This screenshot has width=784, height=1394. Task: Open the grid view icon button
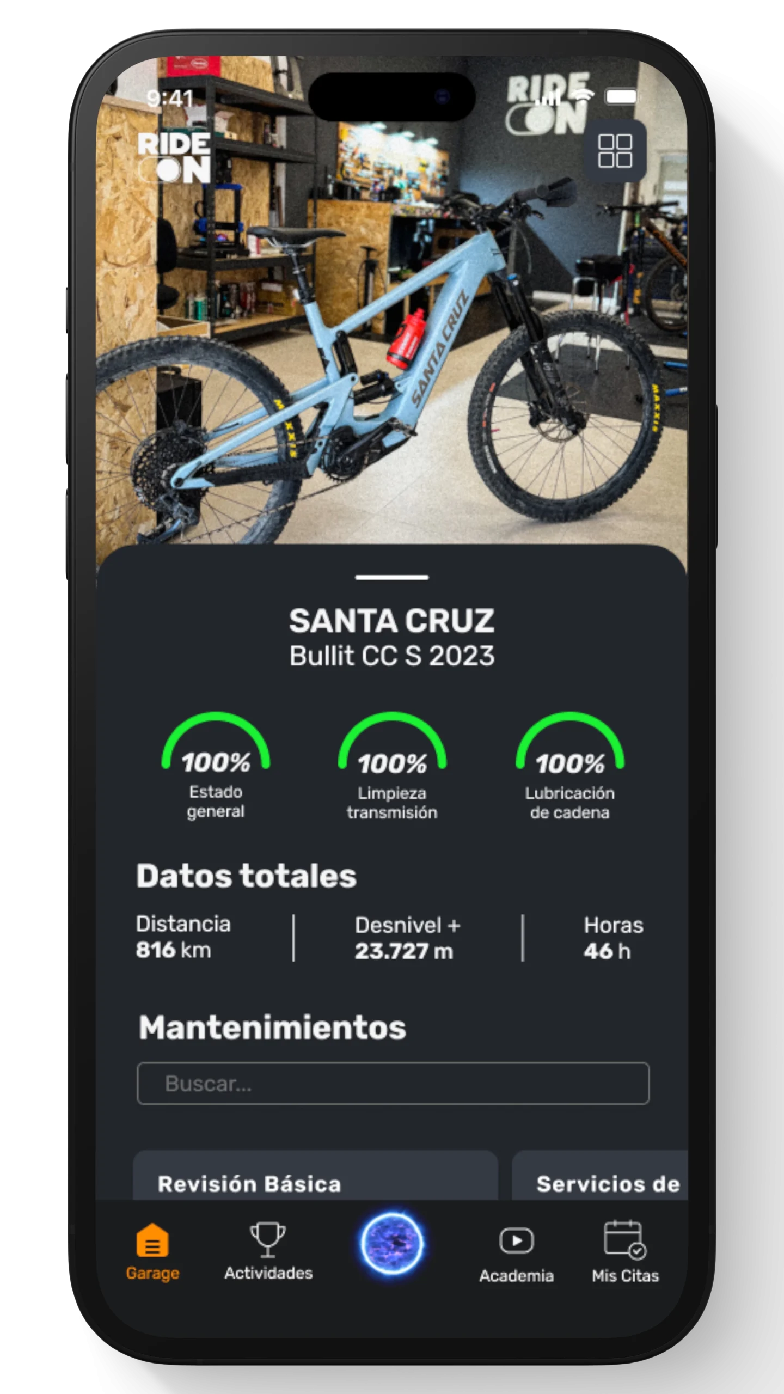pyautogui.click(x=615, y=151)
